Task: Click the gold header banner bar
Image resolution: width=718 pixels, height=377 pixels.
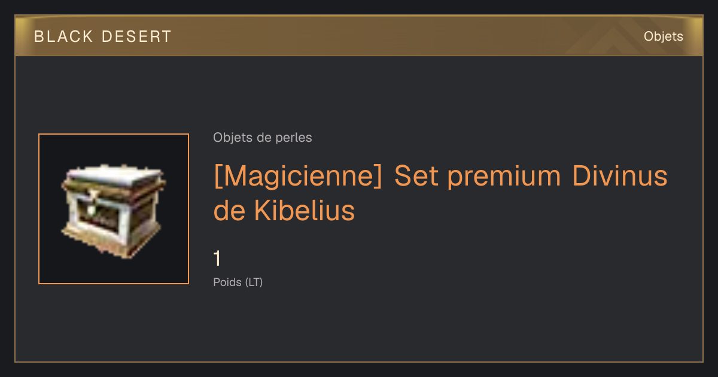Action: pyautogui.click(x=359, y=36)
